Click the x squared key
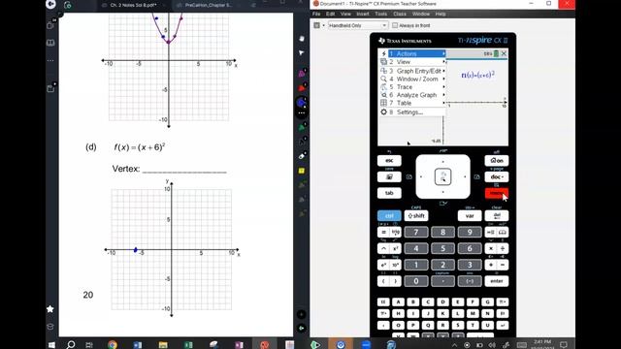 [x=395, y=248]
